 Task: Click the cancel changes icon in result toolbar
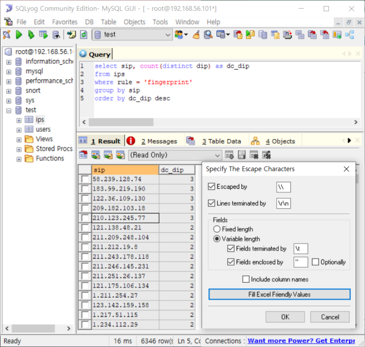(266, 155)
